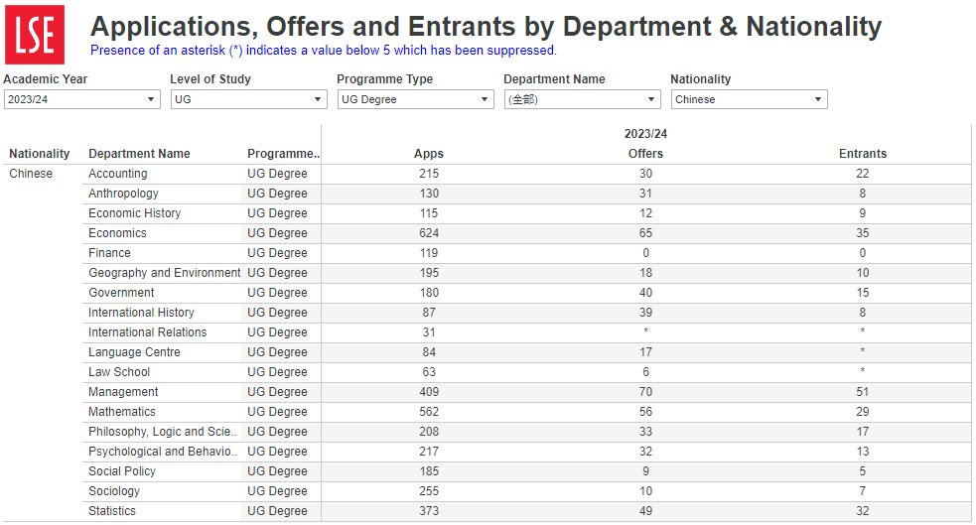Viewport: 976px width, 525px height.
Task: Select the Management Offers value 70
Action: [645, 392]
